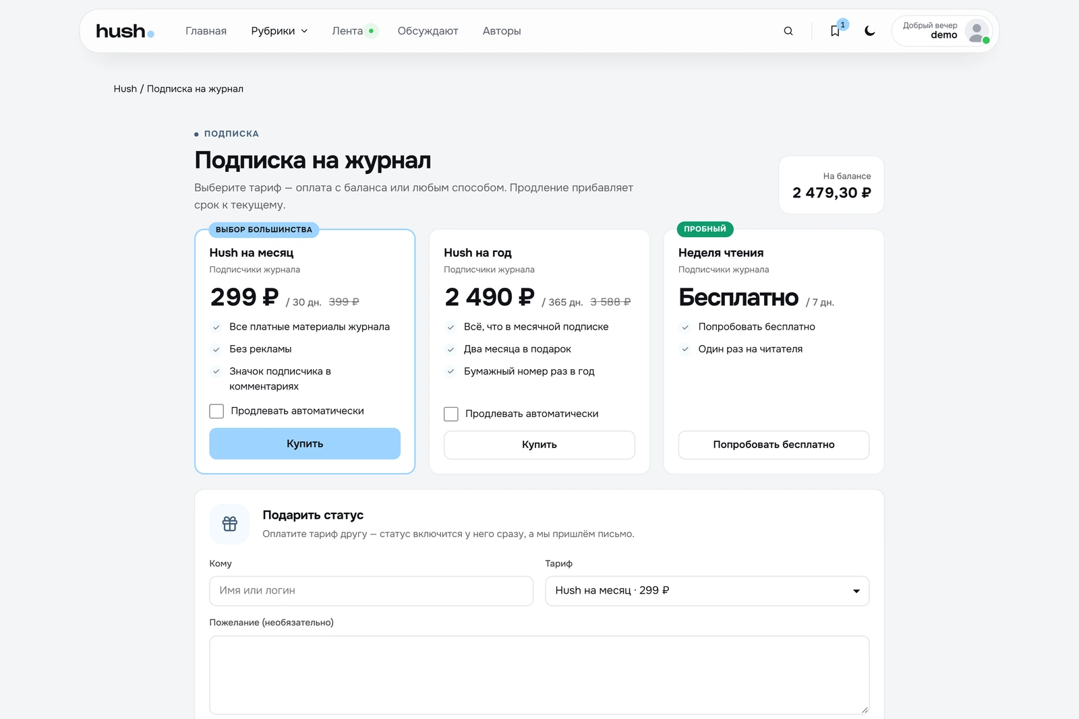The height and width of the screenshot is (719, 1079).
Task: Open the Тариф dropdown
Action: [707, 591]
